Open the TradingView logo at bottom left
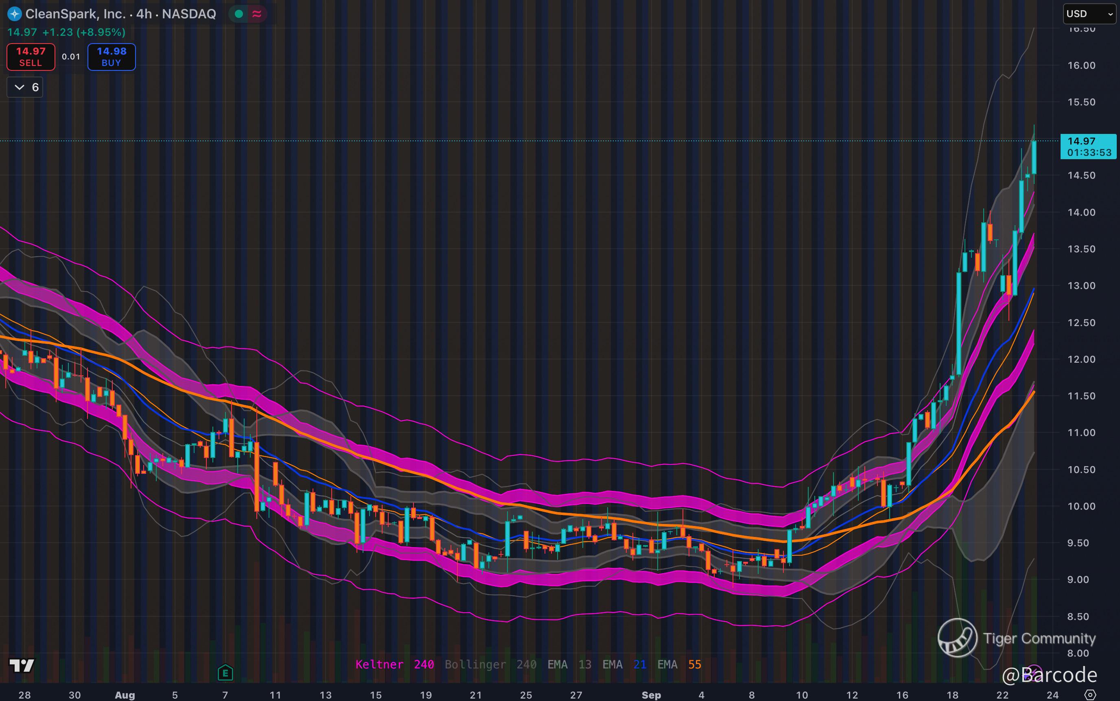The height and width of the screenshot is (701, 1120). pyautogui.click(x=22, y=666)
